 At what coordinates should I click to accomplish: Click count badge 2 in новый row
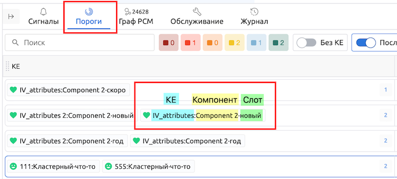click(386, 115)
